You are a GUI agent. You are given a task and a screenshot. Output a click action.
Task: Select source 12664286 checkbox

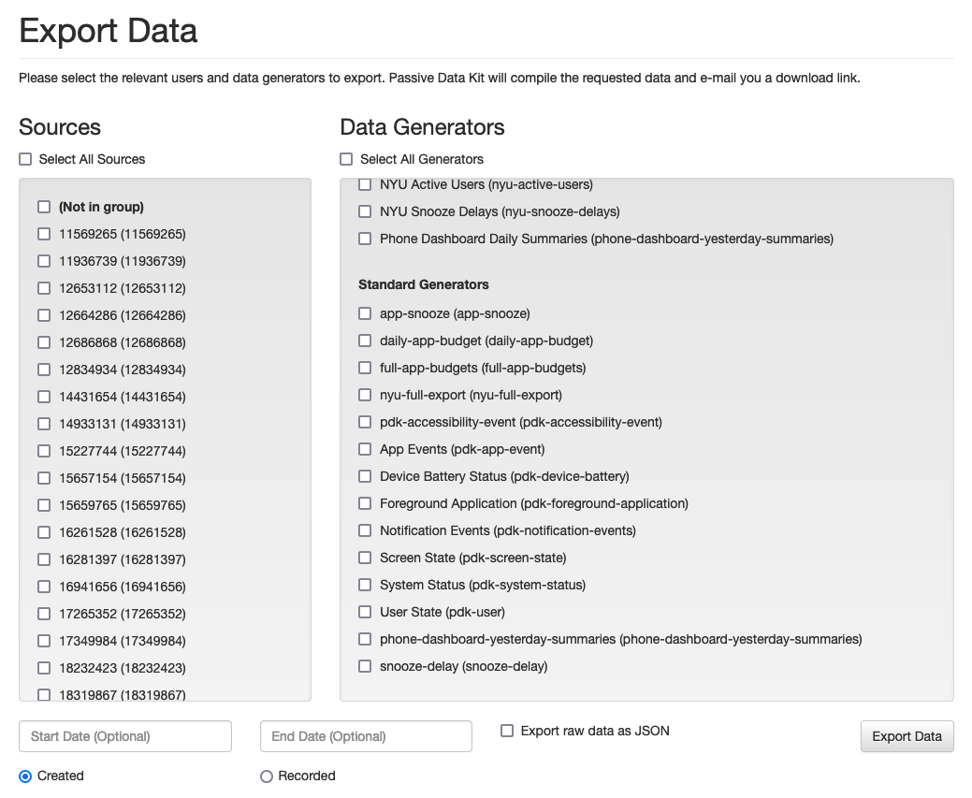point(44,315)
